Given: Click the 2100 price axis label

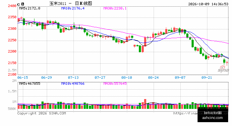Looking at the screenshot, I should 12,75.
